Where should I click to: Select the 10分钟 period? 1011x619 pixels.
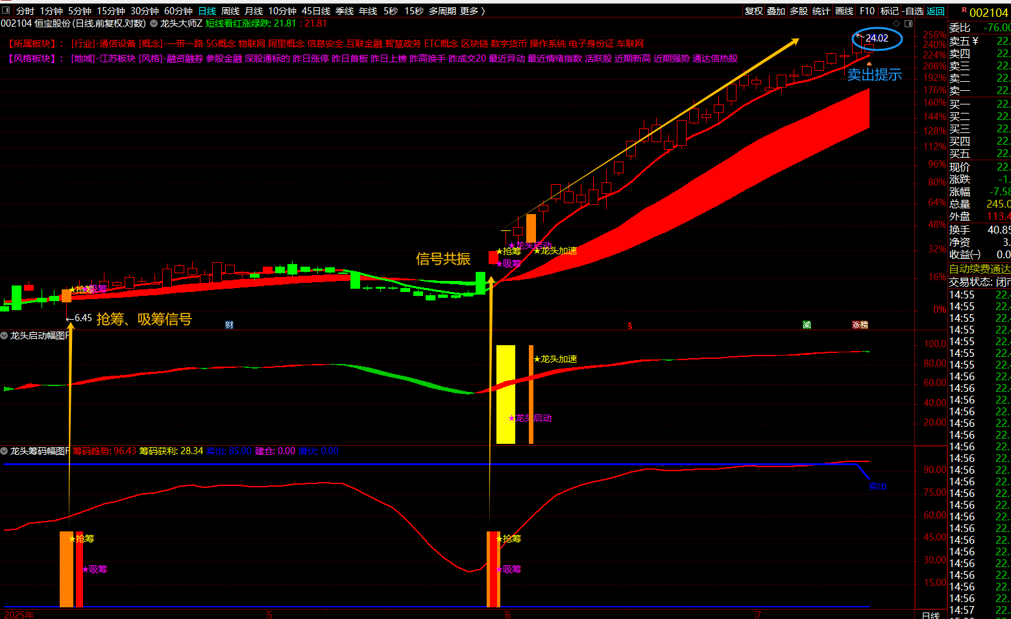coord(282,11)
